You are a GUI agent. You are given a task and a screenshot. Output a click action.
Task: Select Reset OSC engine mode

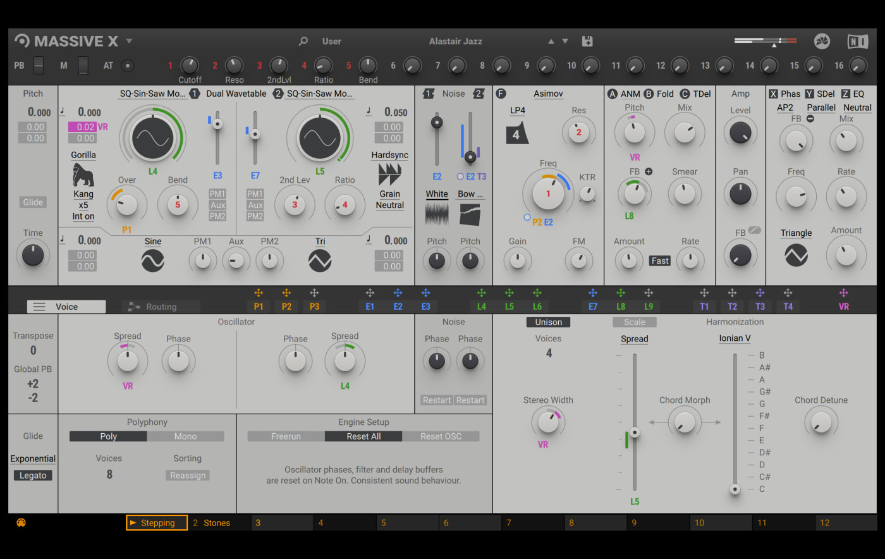tap(441, 436)
